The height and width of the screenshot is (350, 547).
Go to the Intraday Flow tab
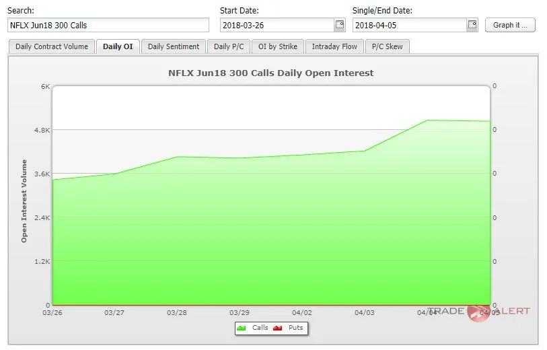[334, 46]
